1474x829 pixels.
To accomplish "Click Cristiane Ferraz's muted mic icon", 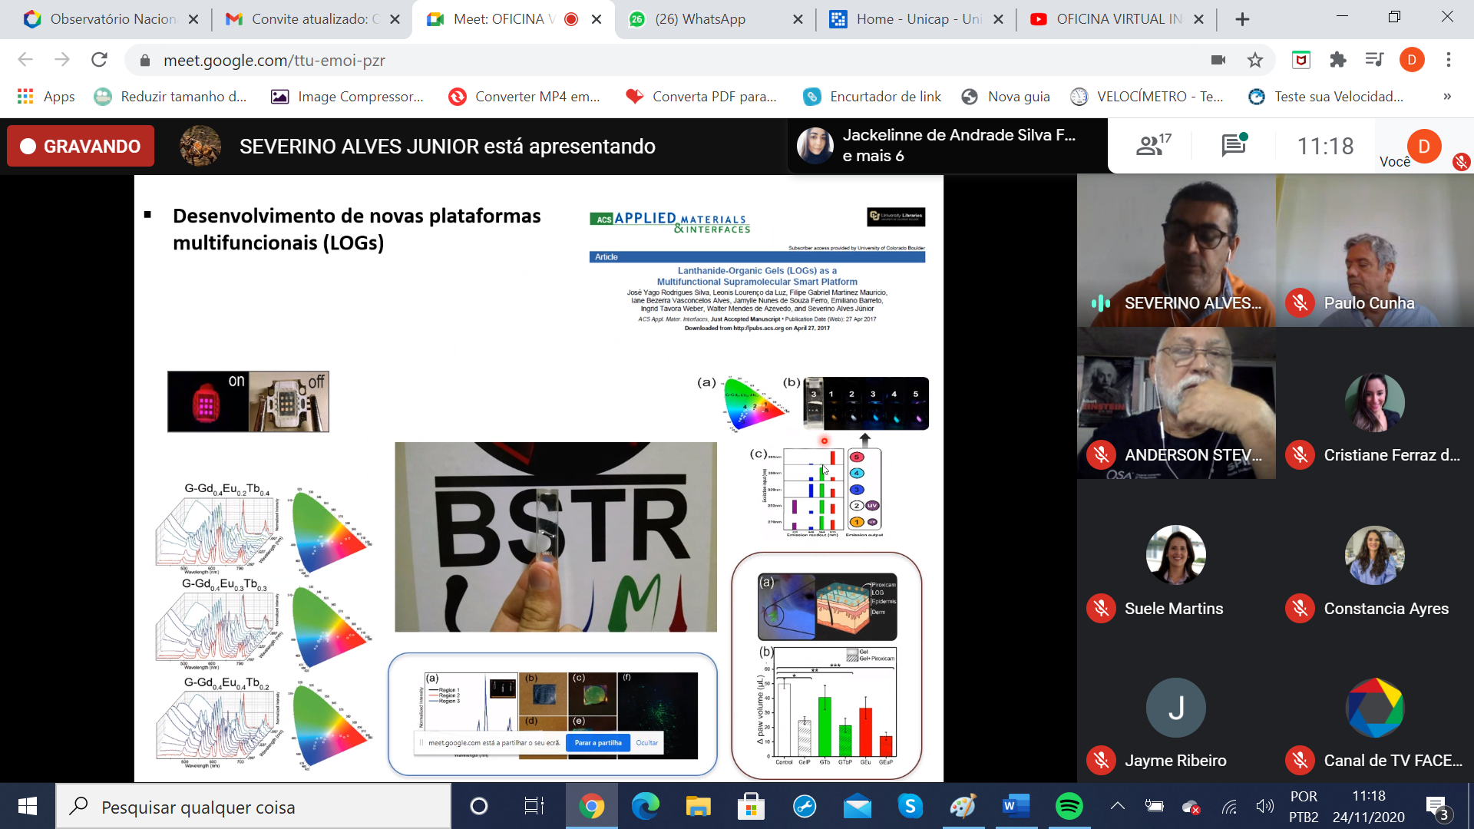I will pyautogui.click(x=1300, y=455).
